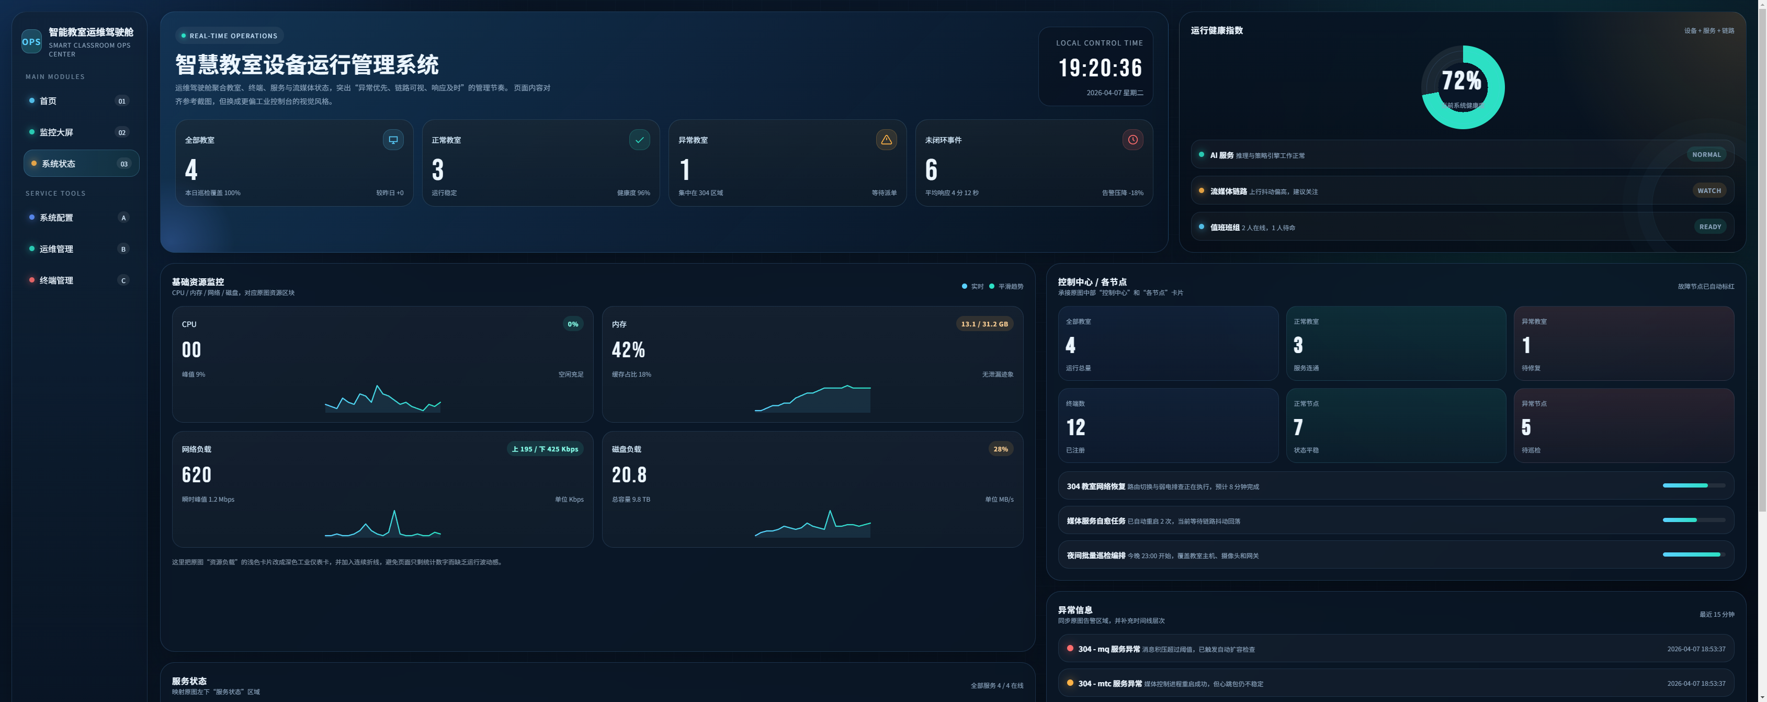Click the OPS logo icon
The height and width of the screenshot is (702, 1767).
click(x=31, y=41)
